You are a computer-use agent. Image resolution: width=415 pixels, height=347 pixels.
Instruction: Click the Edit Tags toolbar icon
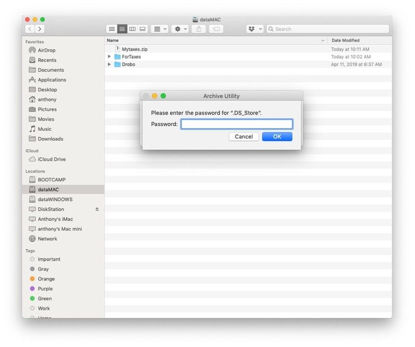pyautogui.click(x=217, y=29)
